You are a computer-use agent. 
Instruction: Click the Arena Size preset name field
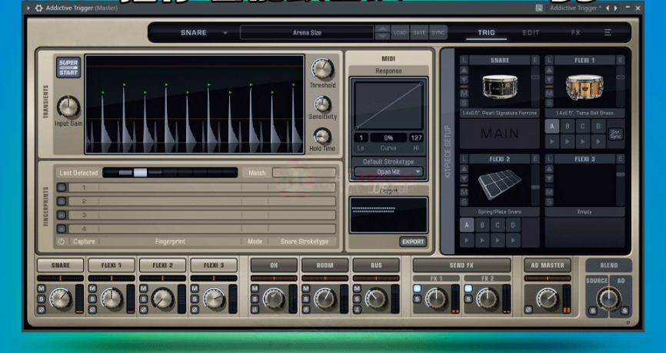[x=307, y=33]
